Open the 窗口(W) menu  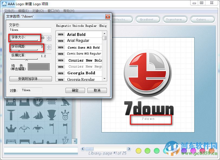coord(53,11)
